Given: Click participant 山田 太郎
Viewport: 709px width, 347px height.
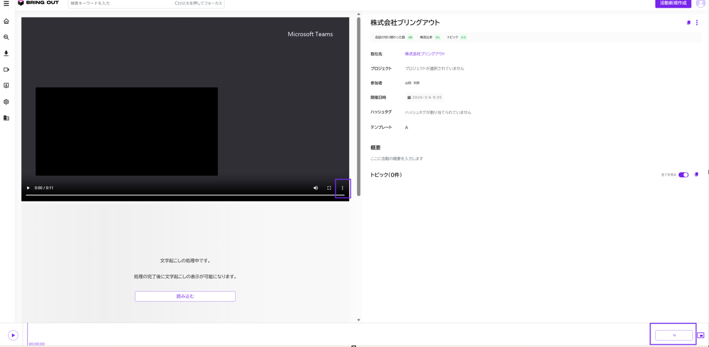Looking at the screenshot, I should [412, 83].
